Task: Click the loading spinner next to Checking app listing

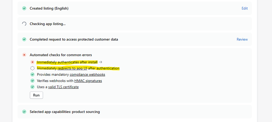Action: click(24, 24)
